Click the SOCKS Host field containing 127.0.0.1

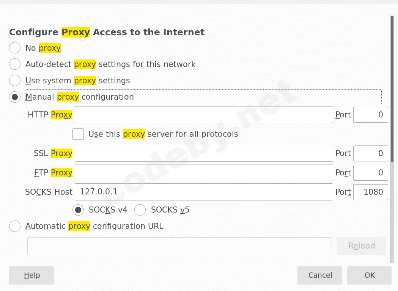[204, 192]
